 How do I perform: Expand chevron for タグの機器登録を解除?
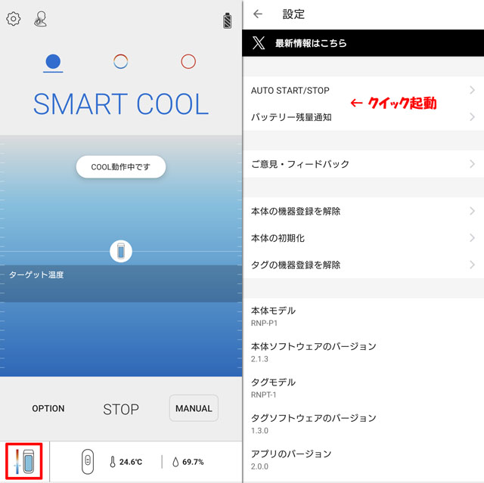click(472, 265)
